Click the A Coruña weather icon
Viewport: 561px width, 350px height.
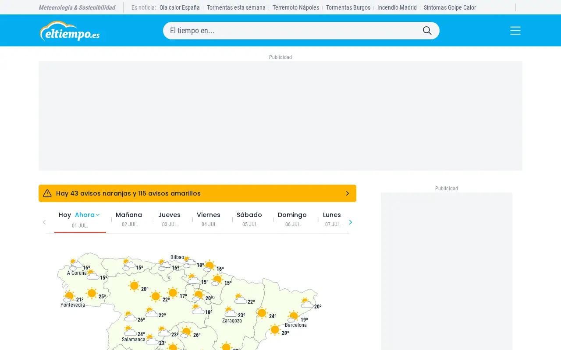(75, 264)
